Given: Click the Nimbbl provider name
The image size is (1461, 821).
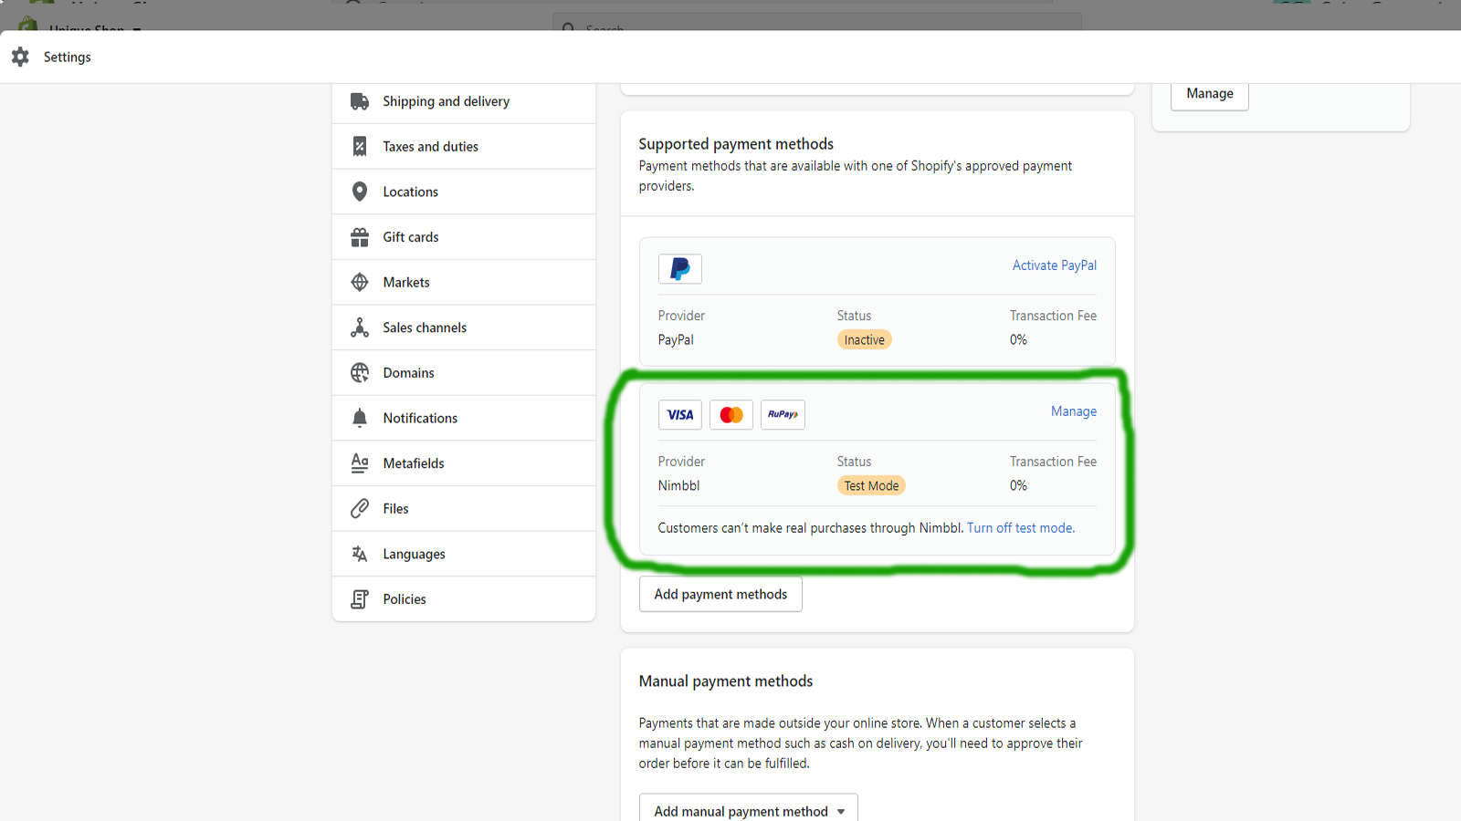Looking at the screenshot, I should tap(678, 486).
